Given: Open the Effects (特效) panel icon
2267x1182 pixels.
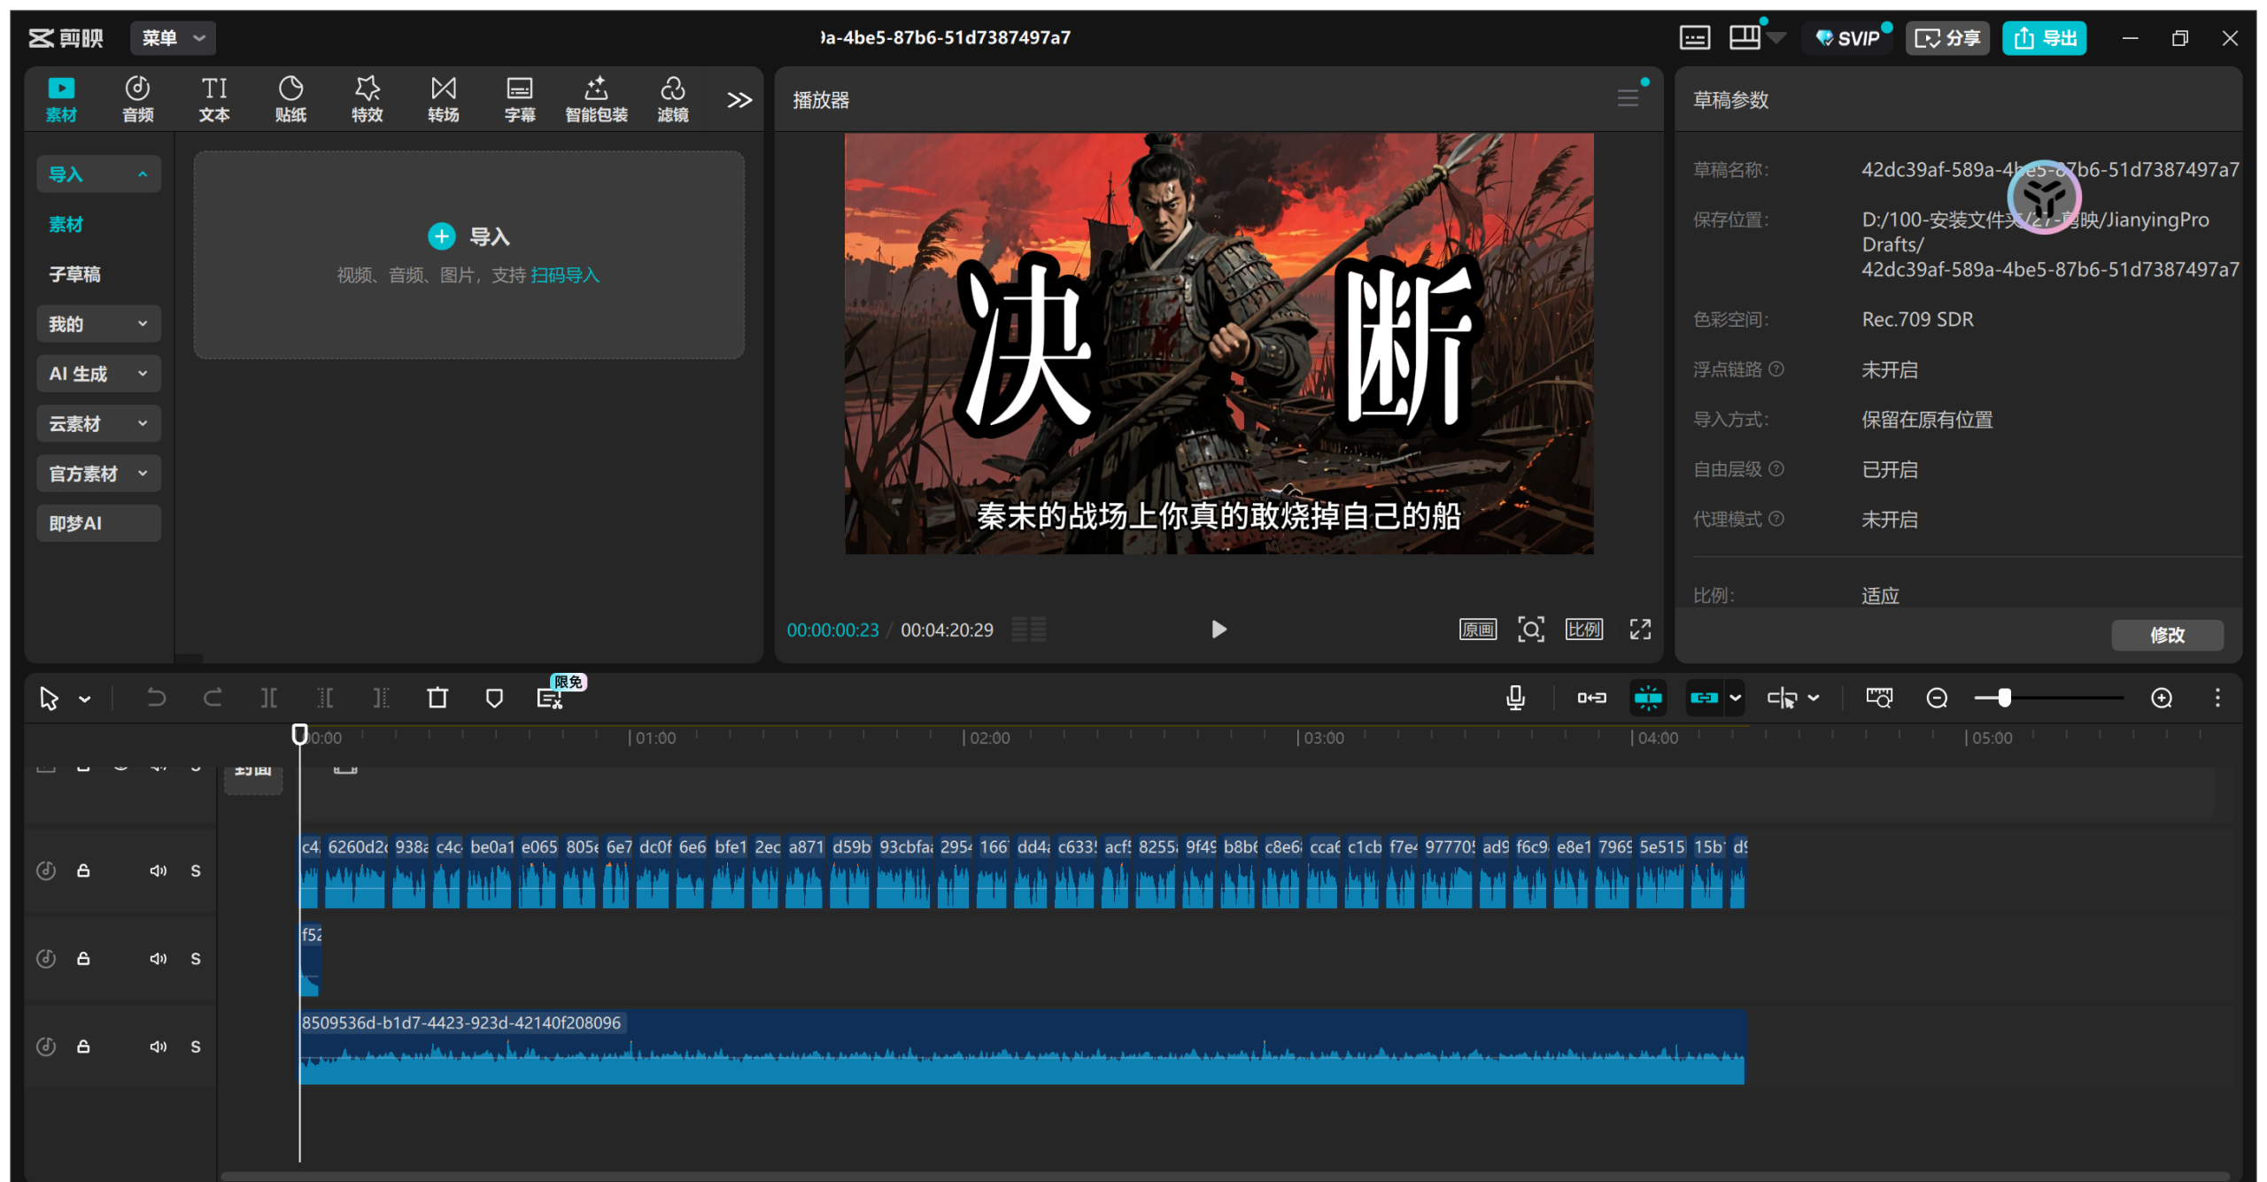Looking at the screenshot, I should coord(367,98).
